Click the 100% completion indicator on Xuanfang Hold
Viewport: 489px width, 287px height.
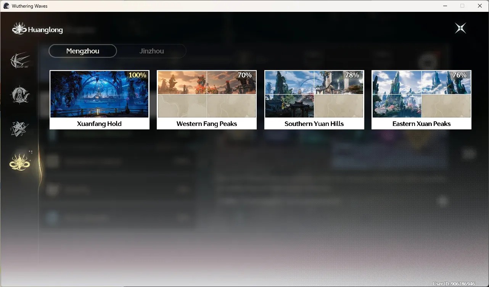pyautogui.click(x=137, y=75)
